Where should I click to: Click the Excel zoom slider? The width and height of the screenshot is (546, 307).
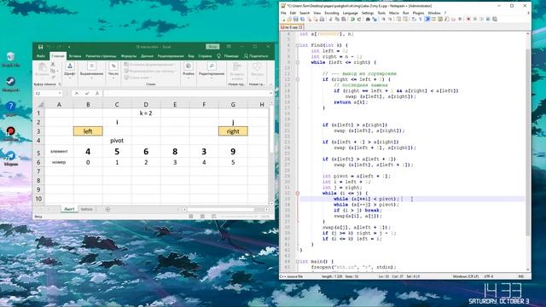point(239,217)
